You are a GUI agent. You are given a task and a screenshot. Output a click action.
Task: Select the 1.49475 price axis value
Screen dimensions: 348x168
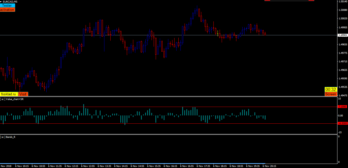tap(343, 96)
